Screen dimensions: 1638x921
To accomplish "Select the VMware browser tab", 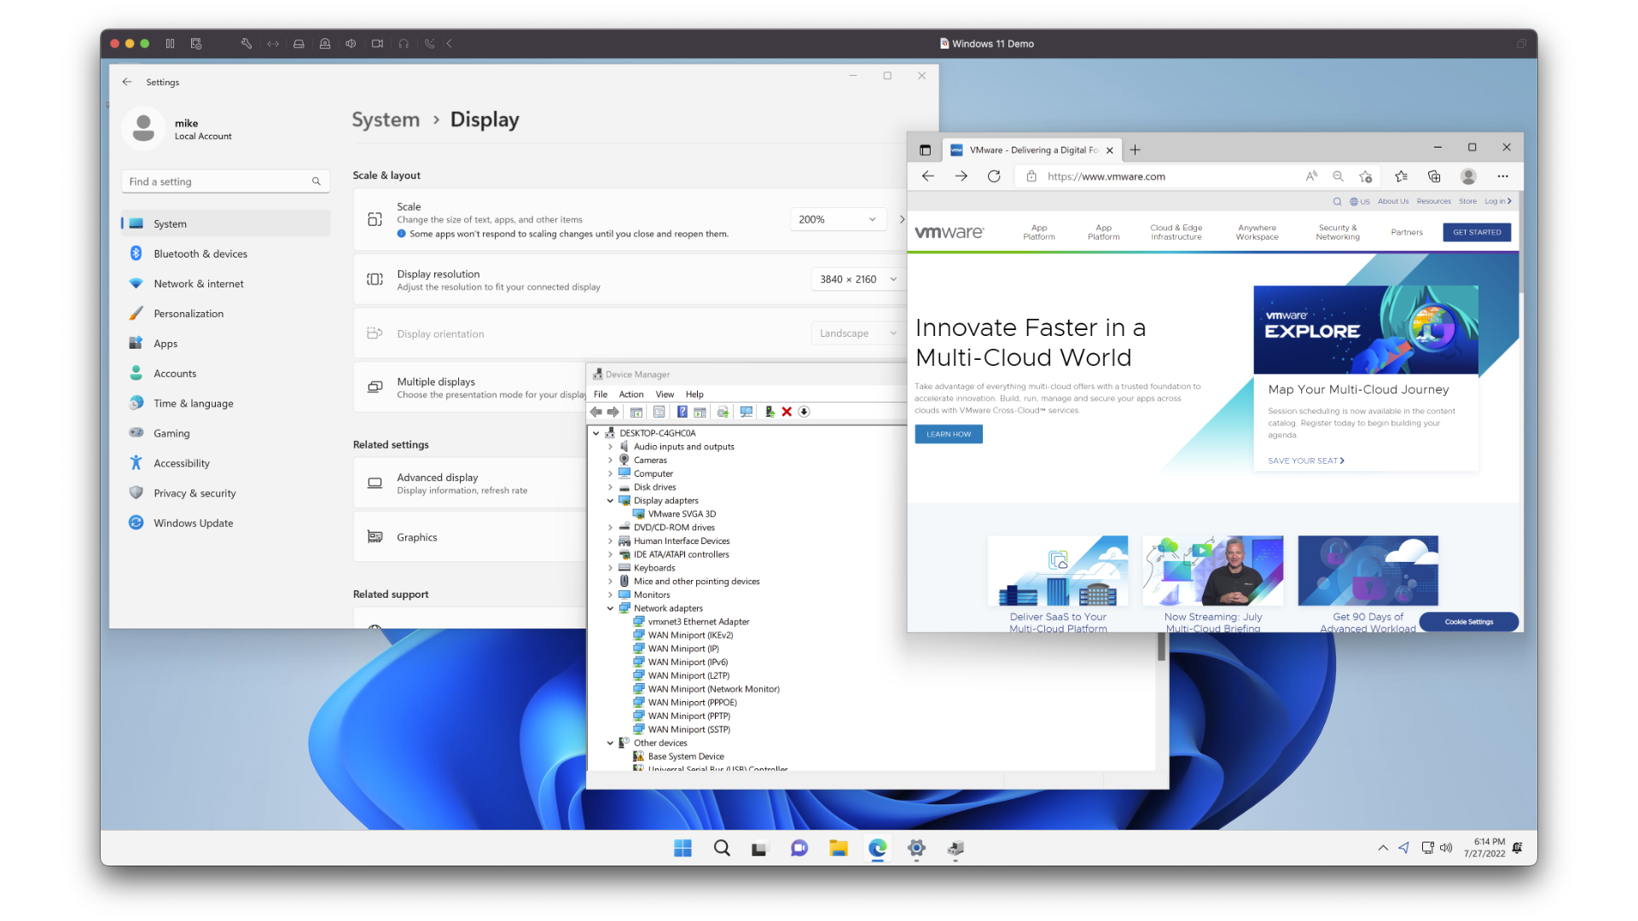I will pyautogui.click(x=1032, y=150).
